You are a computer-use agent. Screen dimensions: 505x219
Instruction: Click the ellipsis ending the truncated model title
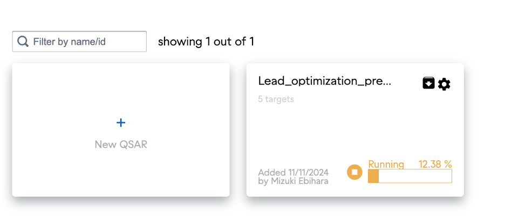pos(386,83)
